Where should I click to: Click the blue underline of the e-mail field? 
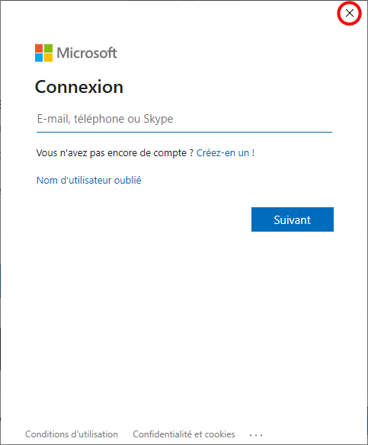click(184, 132)
